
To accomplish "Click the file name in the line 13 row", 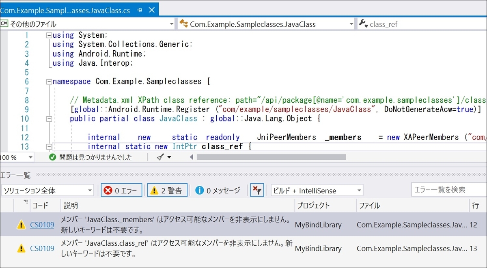I will [412, 249].
